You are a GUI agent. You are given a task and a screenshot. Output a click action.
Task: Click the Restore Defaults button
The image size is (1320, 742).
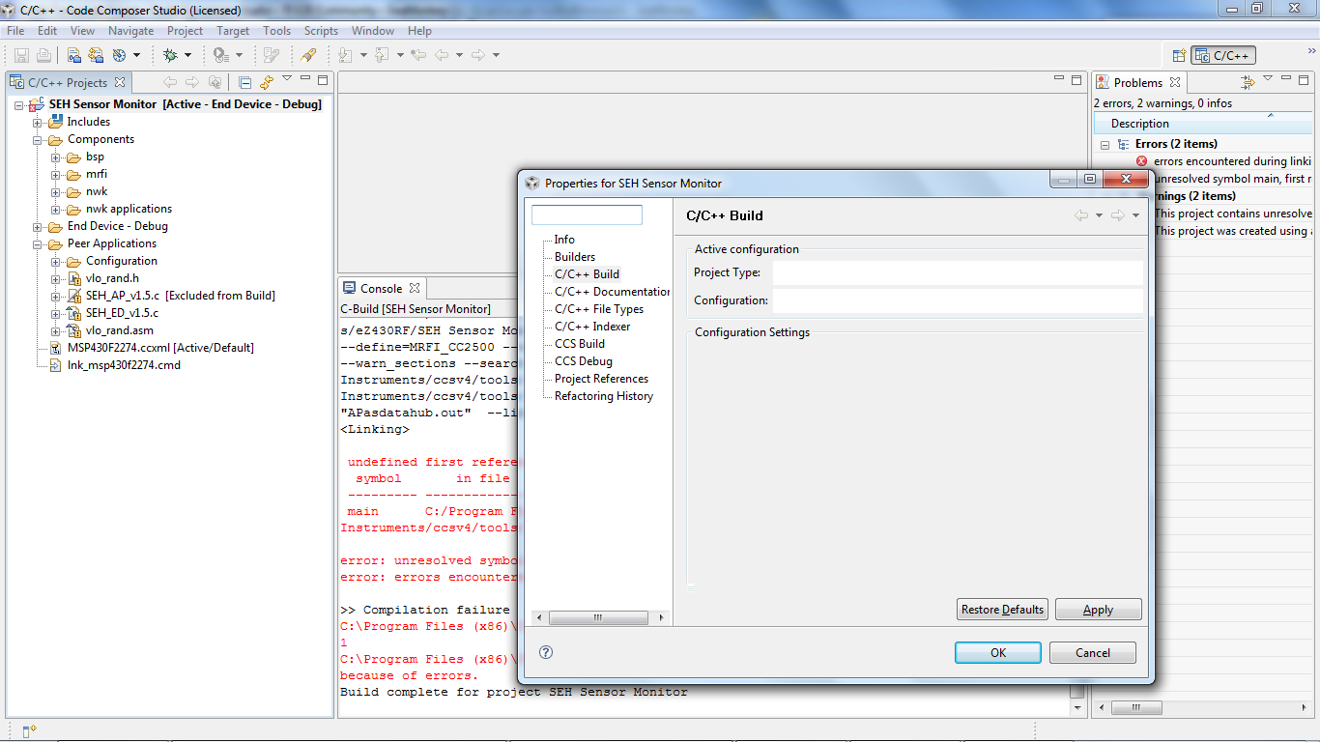coord(1002,610)
